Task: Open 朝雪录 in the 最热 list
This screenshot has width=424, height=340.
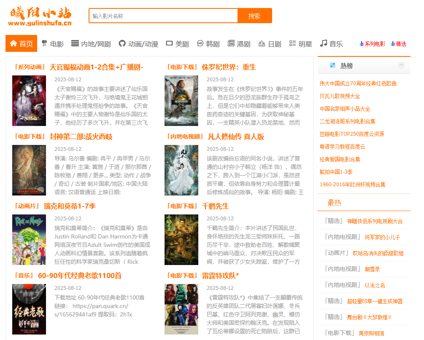Action: tap(372, 269)
